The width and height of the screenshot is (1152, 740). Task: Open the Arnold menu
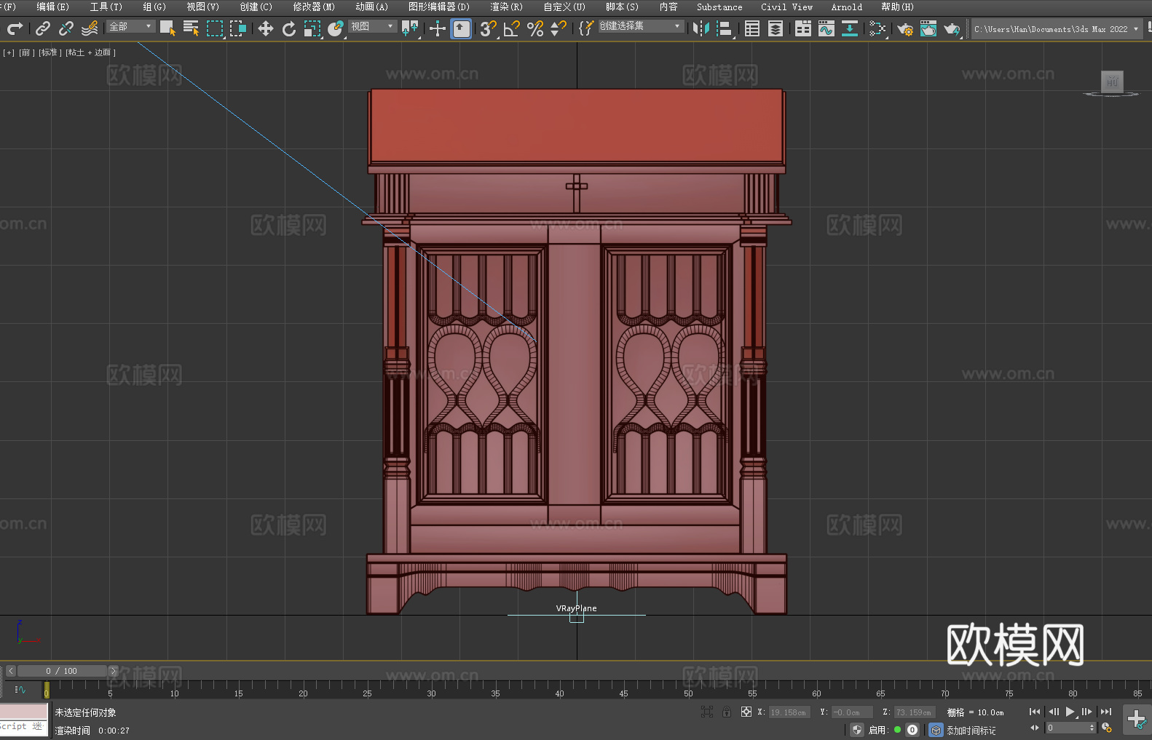(847, 7)
